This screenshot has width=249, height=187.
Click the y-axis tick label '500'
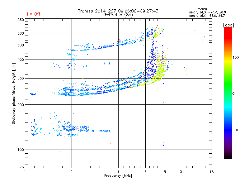[21, 45]
